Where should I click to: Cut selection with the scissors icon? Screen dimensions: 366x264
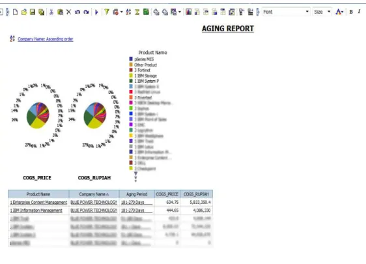51,12
